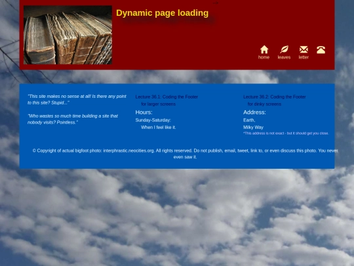Click the old books header image
This screenshot has height=266, width=354.
click(x=68, y=35)
